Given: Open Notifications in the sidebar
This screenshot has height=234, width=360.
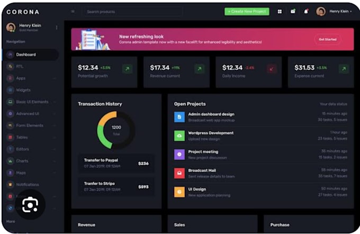Looking at the screenshot, I should (28, 184).
